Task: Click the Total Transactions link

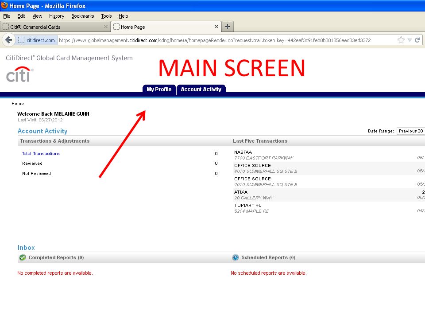Action: [x=41, y=154]
